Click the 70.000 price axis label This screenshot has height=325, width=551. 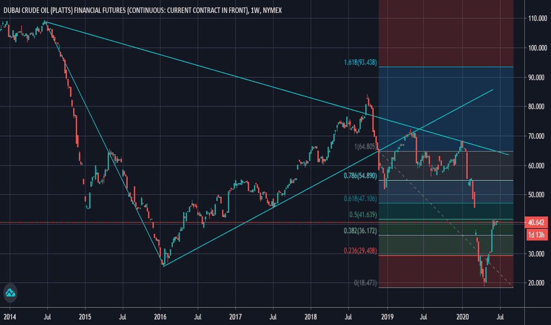click(537, 136)
